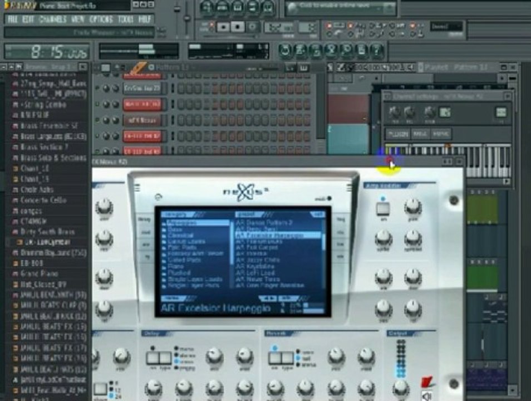This screenshot has height=401, width=531.
Task: Open the pattern selector dropdown in step sequencer
Action: [172, 67]
